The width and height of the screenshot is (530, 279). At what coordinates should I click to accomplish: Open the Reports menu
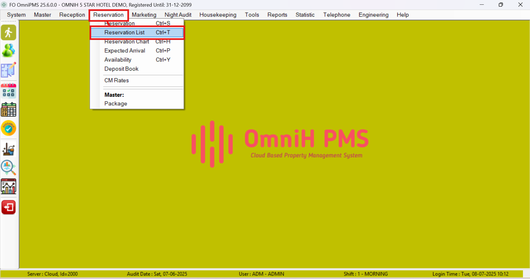point(277,15)
